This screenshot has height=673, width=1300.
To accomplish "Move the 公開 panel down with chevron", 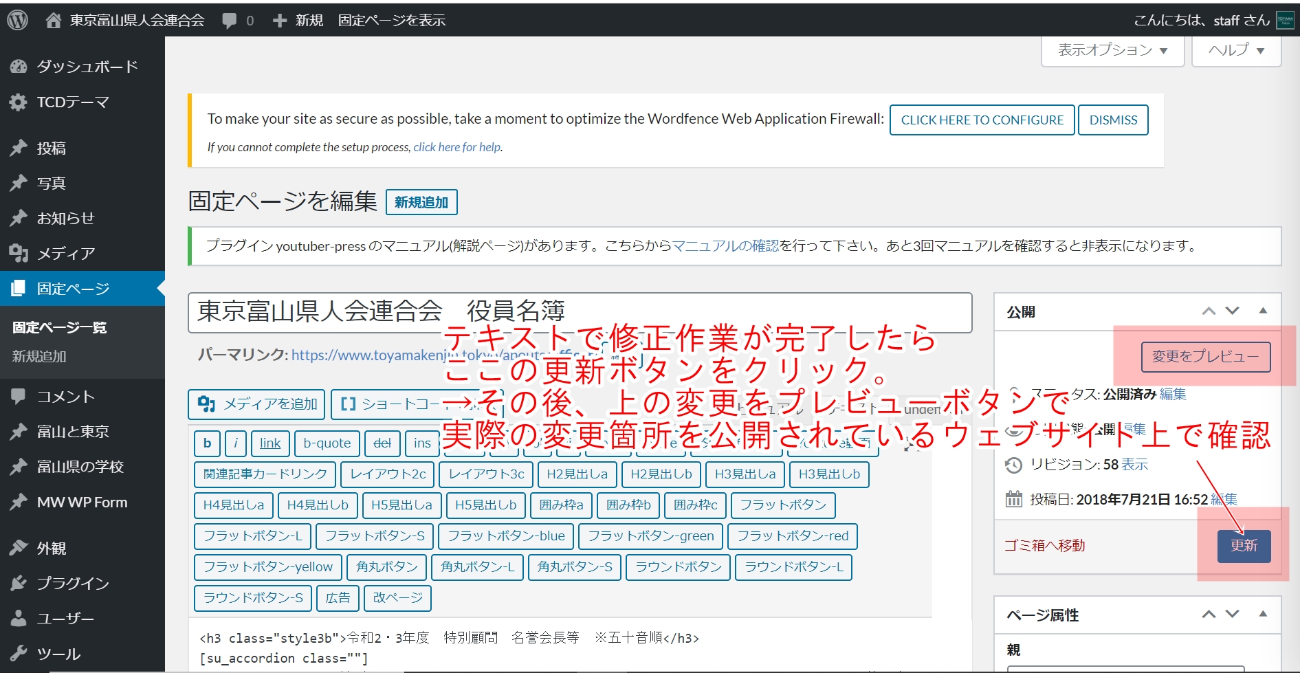I will click(x=1233, y=311).
